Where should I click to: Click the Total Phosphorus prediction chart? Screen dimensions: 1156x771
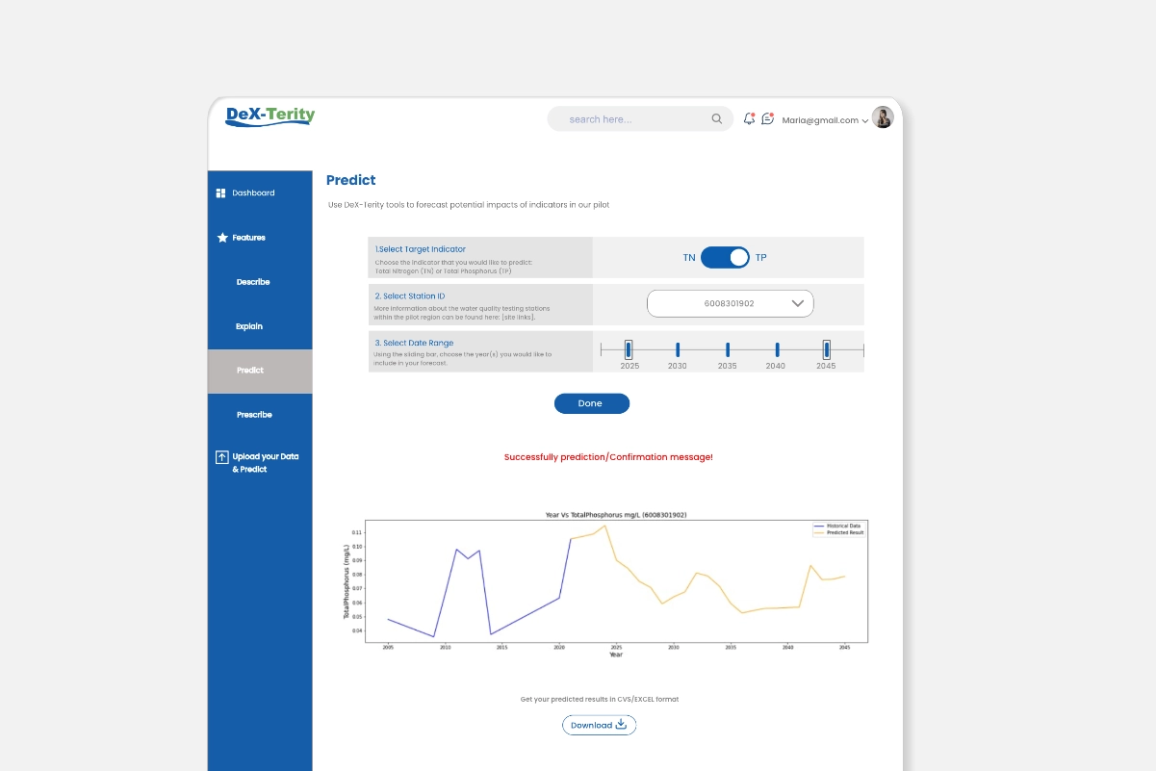click(x=606, y=583)
